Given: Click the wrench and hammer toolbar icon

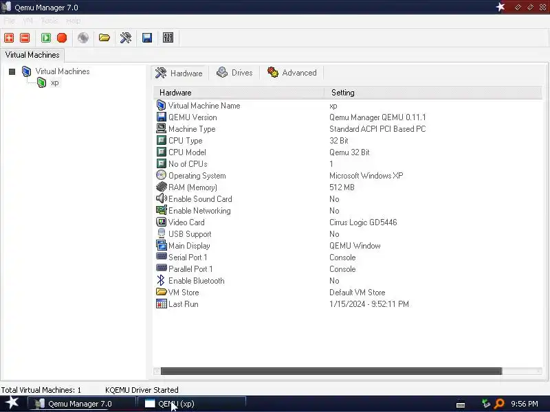Looking at the screenshot, I should [x=126, y=38].
